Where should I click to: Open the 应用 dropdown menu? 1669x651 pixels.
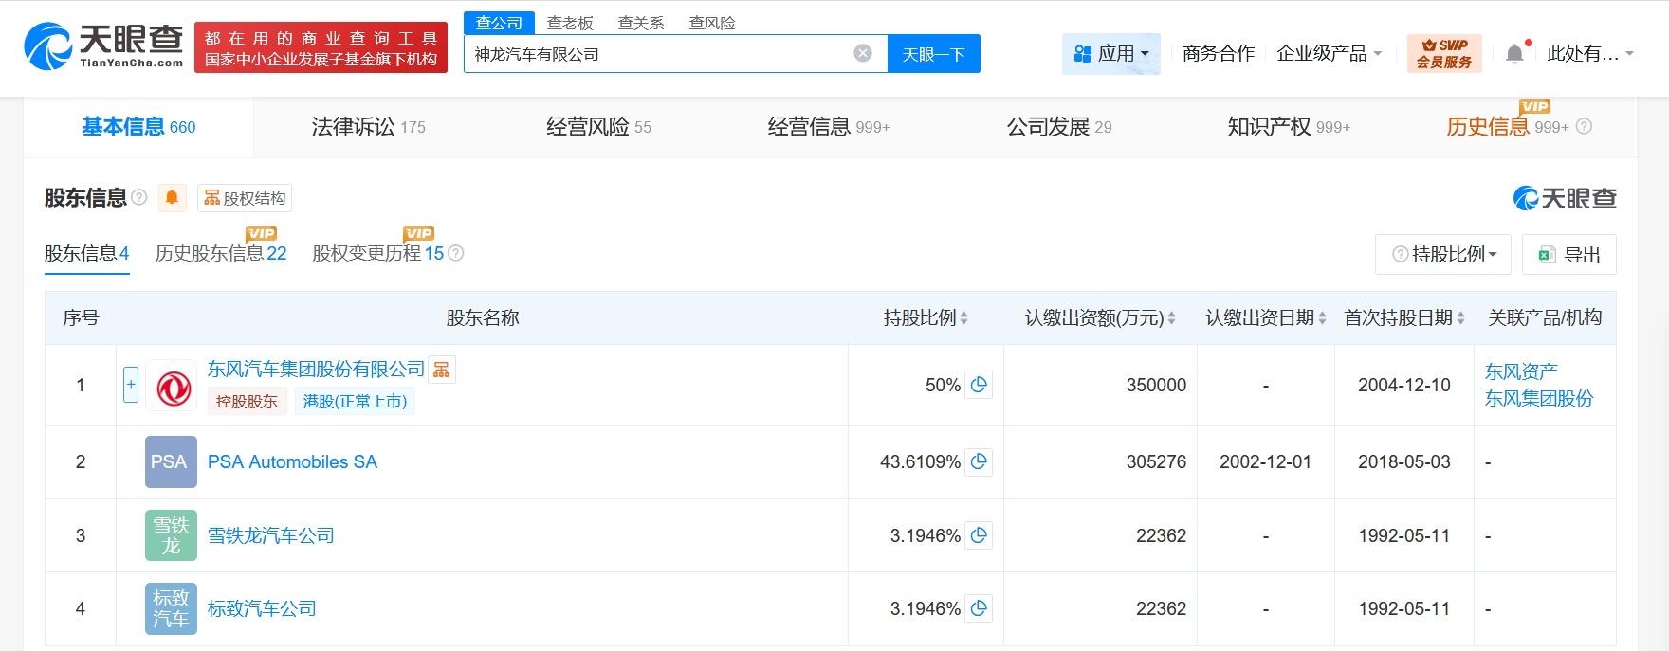(1111, 54)
